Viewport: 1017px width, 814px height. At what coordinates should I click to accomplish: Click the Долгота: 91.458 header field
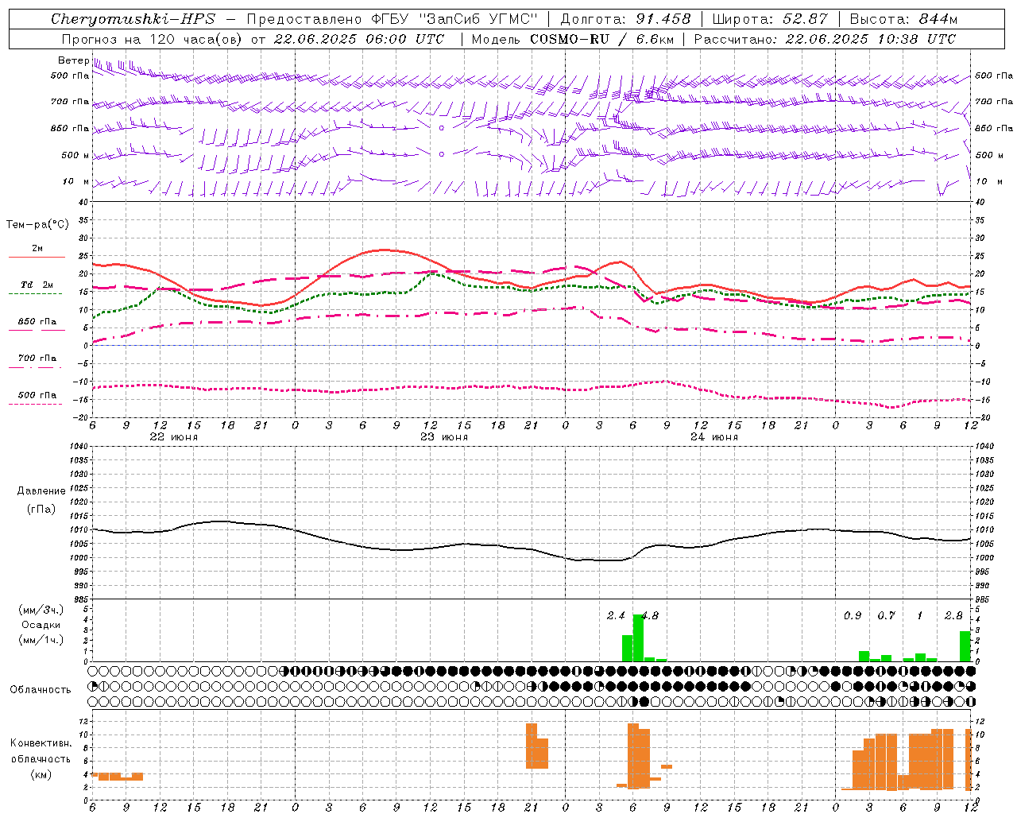tap(625, 19)
